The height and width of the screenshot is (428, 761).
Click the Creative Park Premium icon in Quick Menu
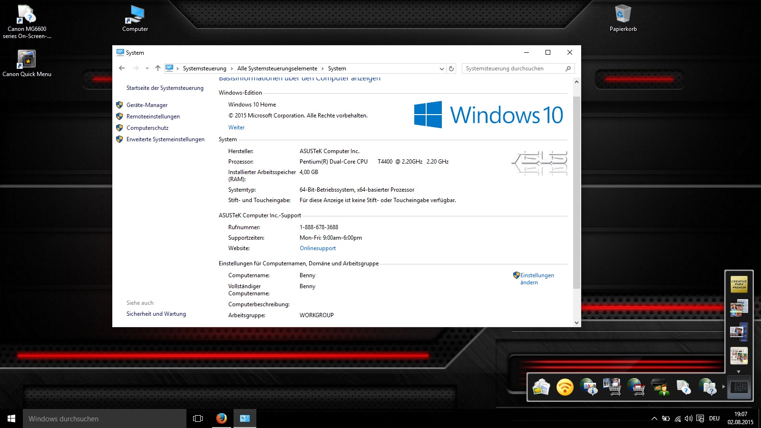pyautogui.click(x=739, y=284)
